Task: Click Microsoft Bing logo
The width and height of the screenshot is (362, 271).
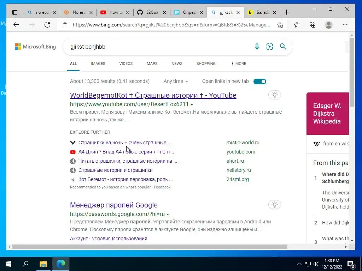Action: click(x=35, y=47)
